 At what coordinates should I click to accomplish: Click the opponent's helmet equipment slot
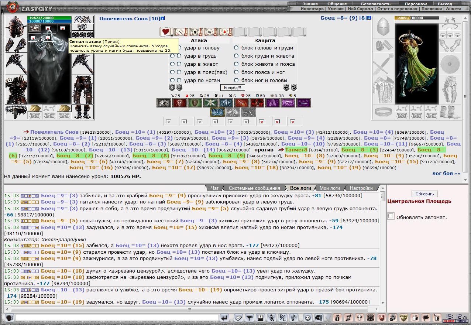pyautogui.click(x=383, y=27)
